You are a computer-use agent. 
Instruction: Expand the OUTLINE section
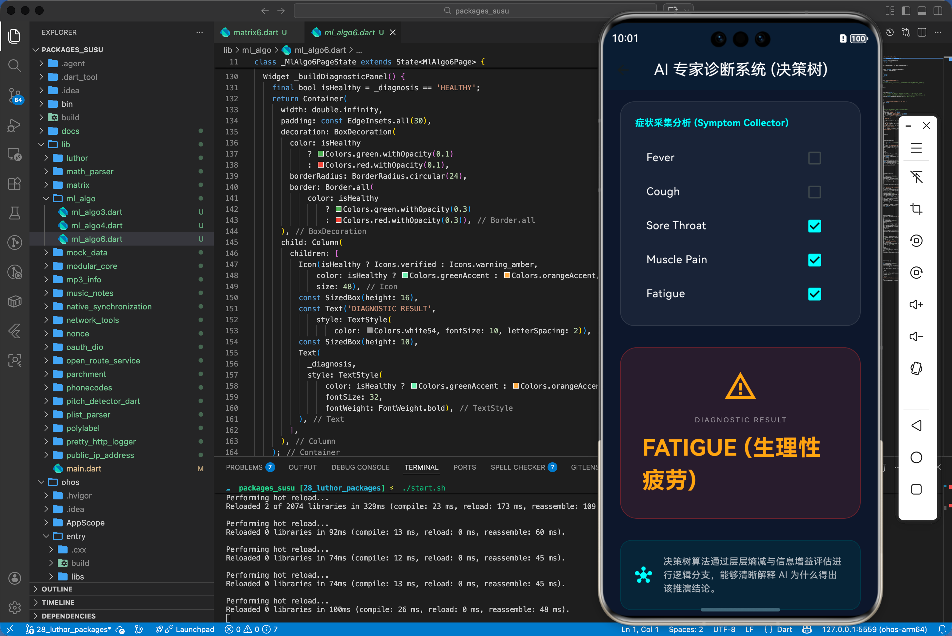[57, 589]
